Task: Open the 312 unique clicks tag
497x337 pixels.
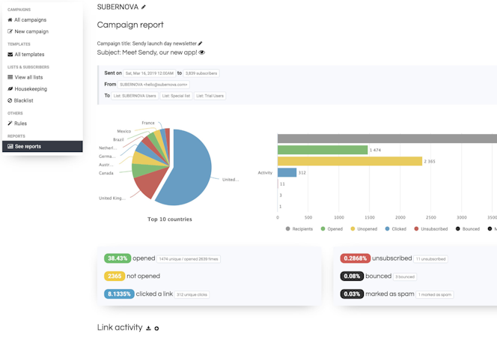Action: point(192,294)
